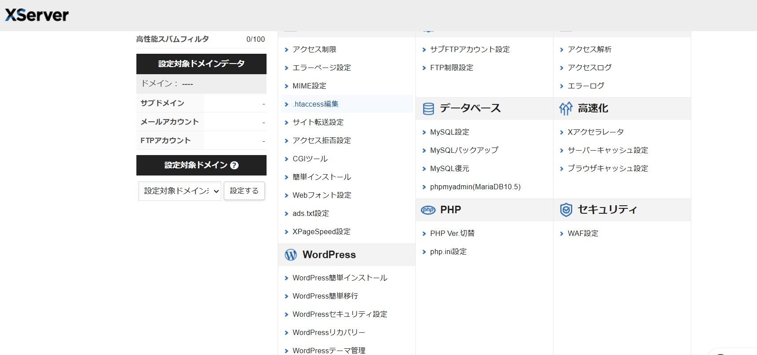Open WordPressリカバリー
The image size is (757, 355).
pos(329,332)
